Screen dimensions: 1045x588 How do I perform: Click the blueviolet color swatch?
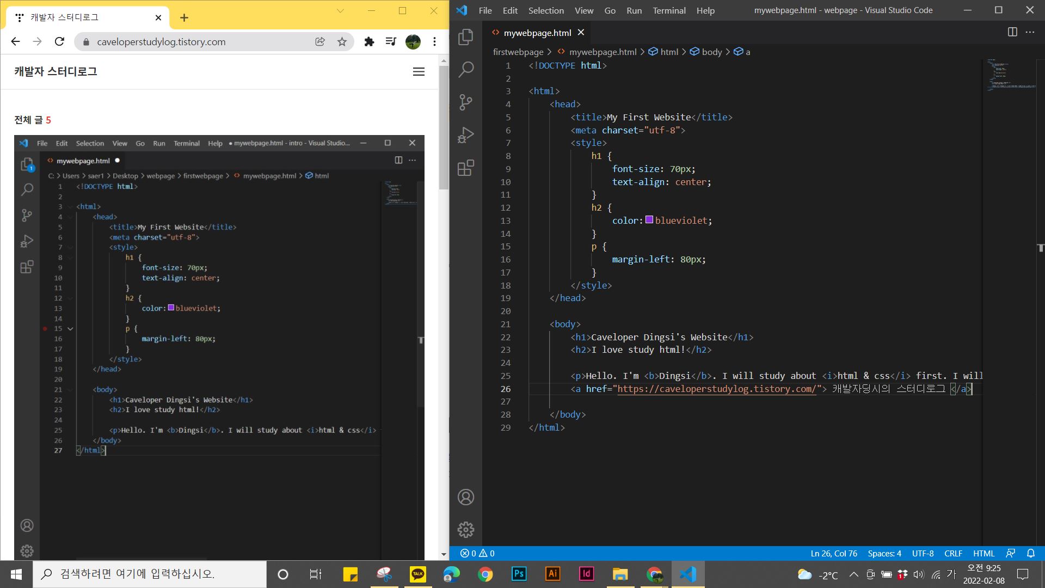tap(649, 220)
